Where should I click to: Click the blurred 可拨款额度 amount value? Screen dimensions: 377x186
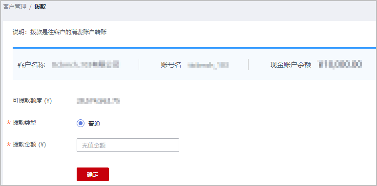pyautogui.click(x=98, y=101)
